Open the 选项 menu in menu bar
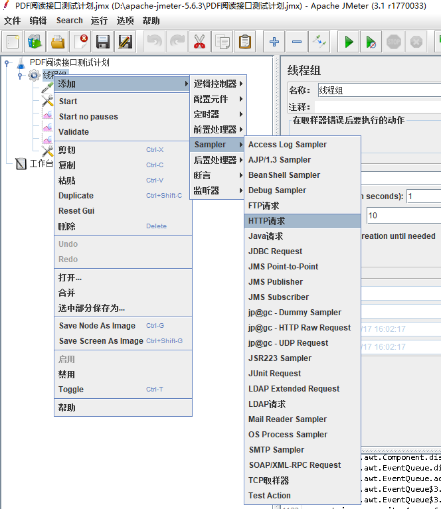This screenshot has height=509, width=441. coord(125,21)
